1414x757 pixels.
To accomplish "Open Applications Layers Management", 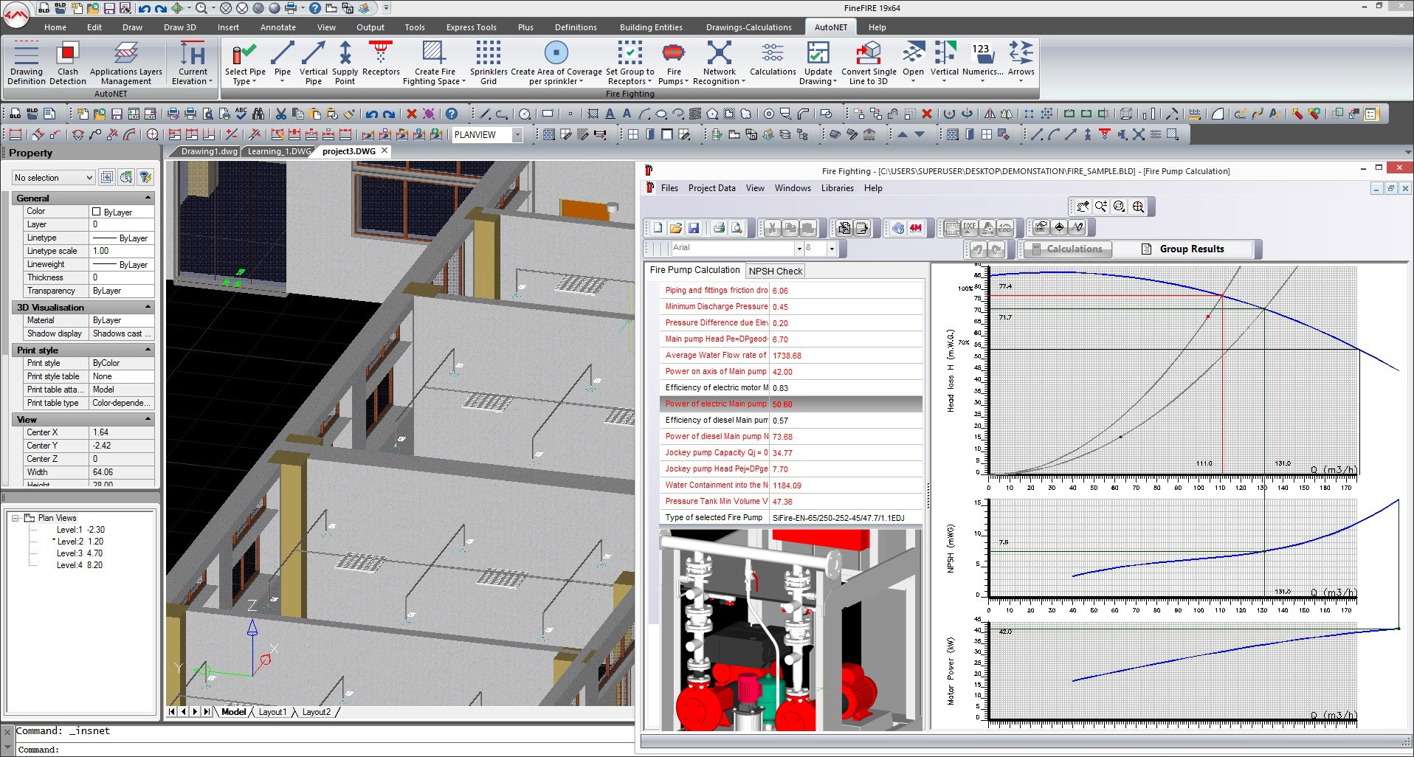I will click(126, 63).
